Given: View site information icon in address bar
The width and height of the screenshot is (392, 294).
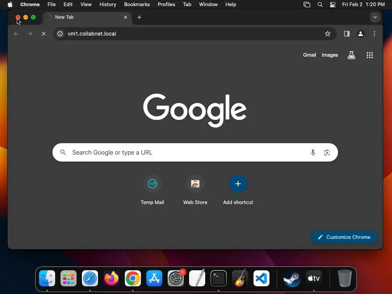Looking at the screenshot, I should (60, 34).
